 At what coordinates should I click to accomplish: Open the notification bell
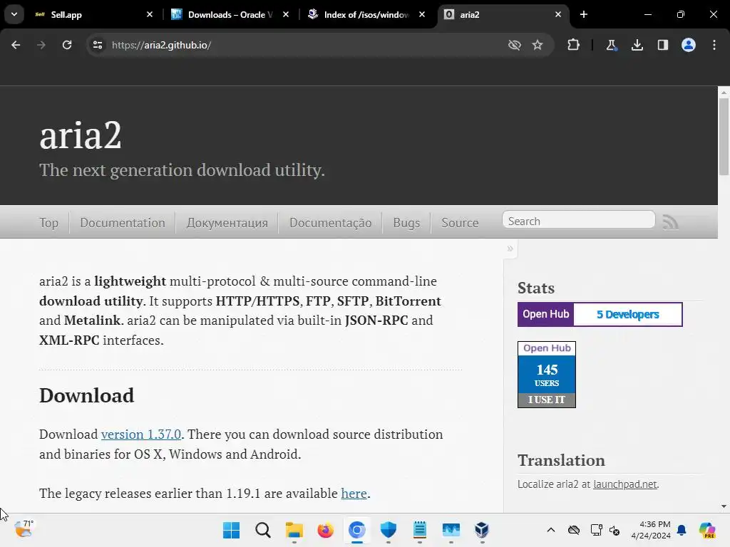(682, 530)
